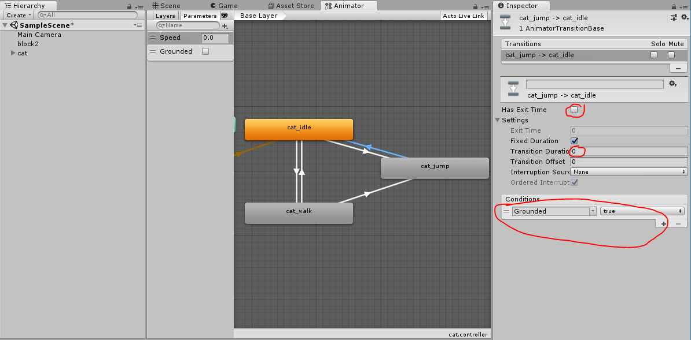The image size is (691, 340).
Task: Select the Hierarchy tab
Action: click(28, 6)
